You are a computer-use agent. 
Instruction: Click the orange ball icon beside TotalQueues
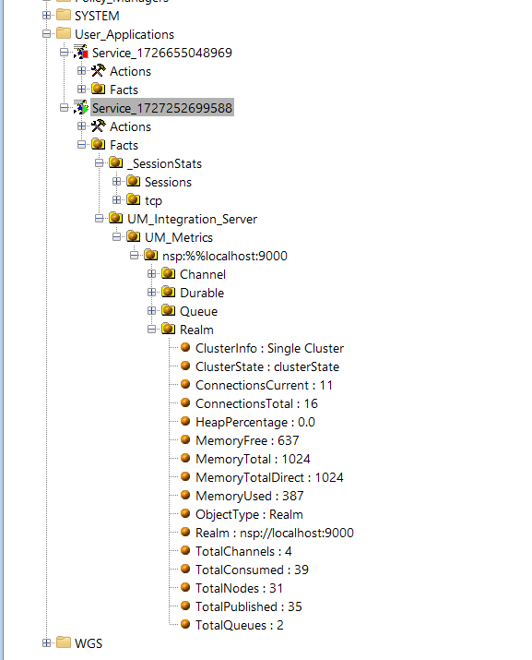point(185,624)
